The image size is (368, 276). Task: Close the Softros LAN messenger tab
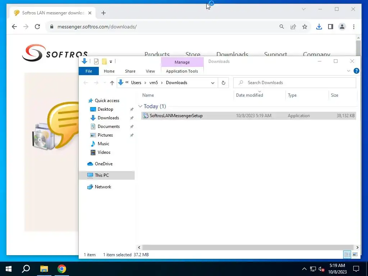coord(89,13)
